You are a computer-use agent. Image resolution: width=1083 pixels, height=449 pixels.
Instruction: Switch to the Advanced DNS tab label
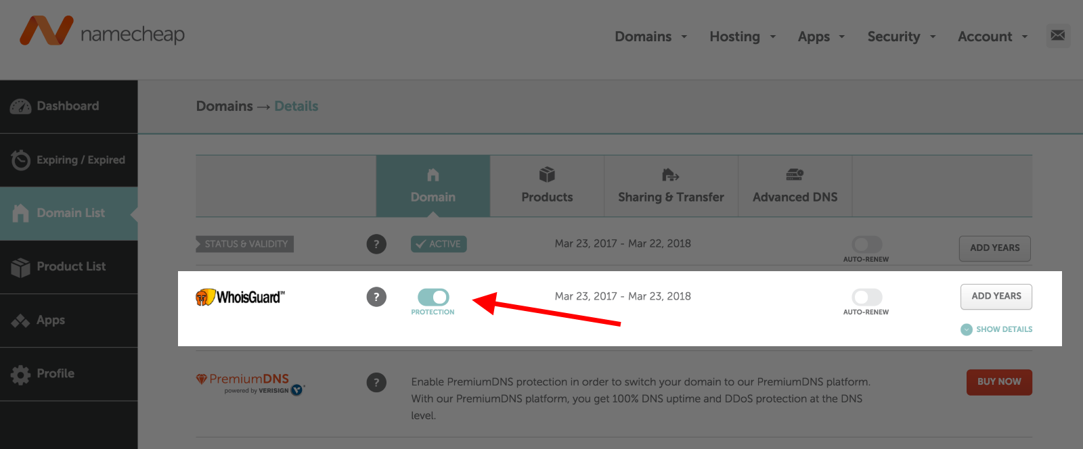(795, 197)
